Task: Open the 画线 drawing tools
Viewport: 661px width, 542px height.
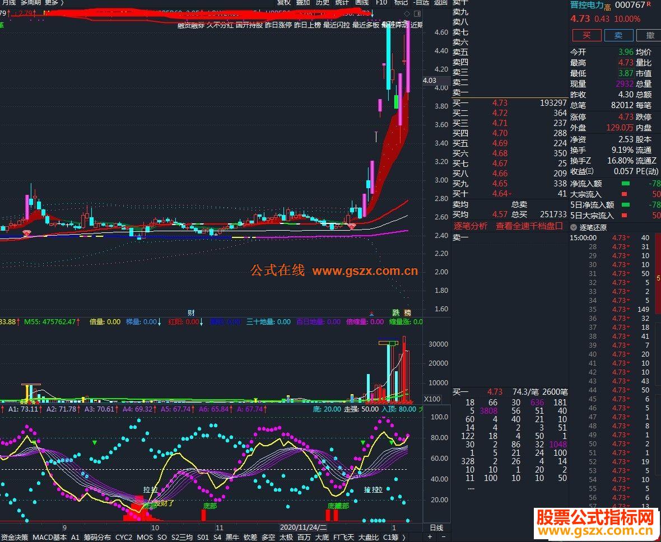Action: 362,3
